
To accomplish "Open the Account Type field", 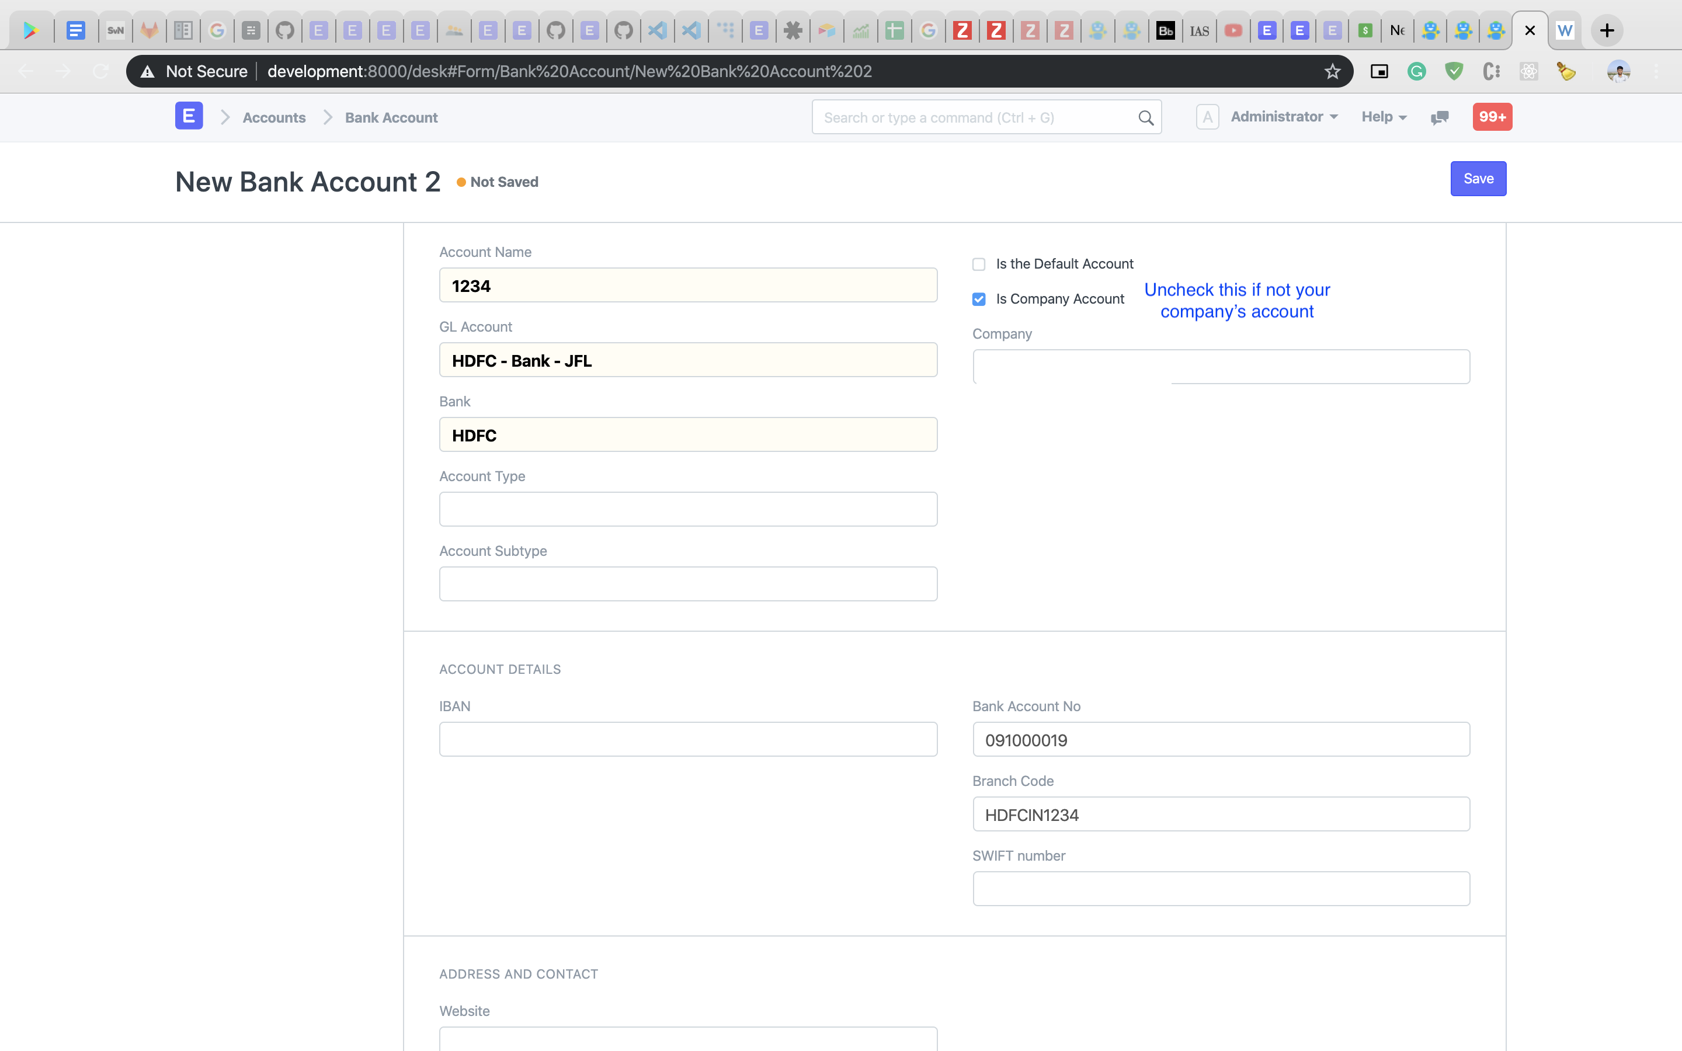I will click(x=688, y=510).
